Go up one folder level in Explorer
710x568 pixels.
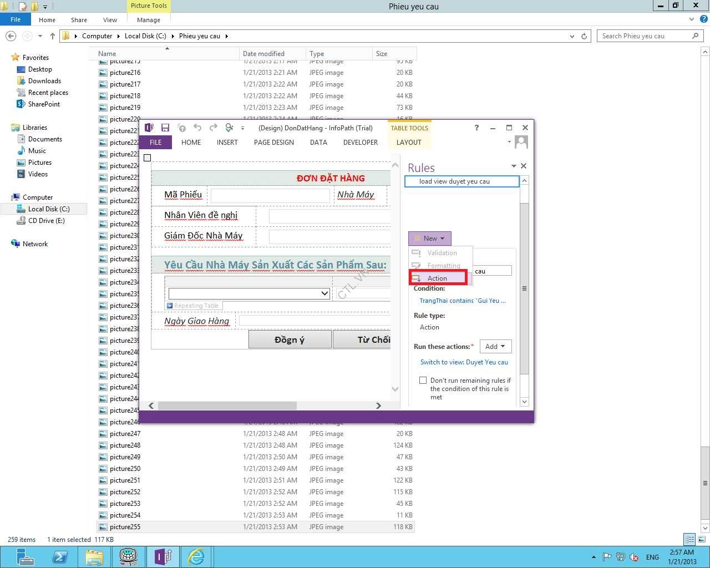pyautogui.click(x=53, y=36)
